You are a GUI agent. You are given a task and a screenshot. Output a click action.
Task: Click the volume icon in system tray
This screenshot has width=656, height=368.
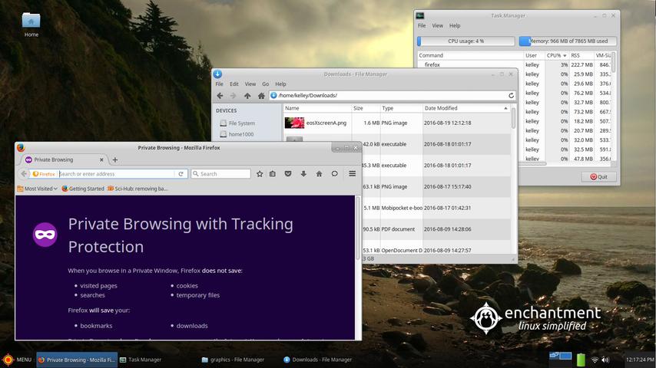[x=605, y=360]
